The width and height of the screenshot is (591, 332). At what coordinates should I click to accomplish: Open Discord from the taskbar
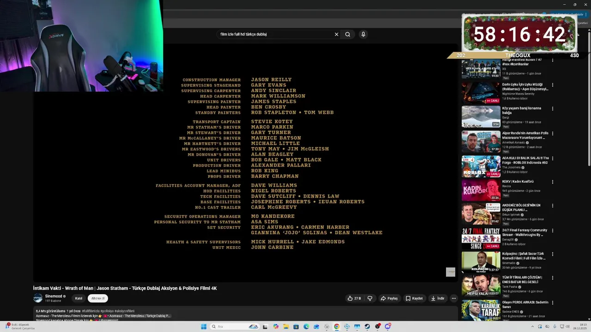point(388,326)
